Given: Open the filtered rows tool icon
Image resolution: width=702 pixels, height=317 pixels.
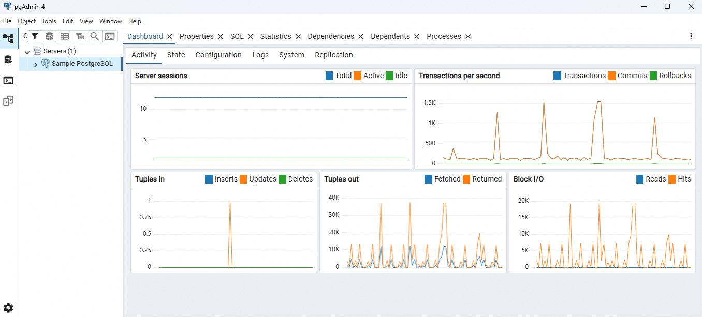Looking at the screenshot, I should point(79,36).
